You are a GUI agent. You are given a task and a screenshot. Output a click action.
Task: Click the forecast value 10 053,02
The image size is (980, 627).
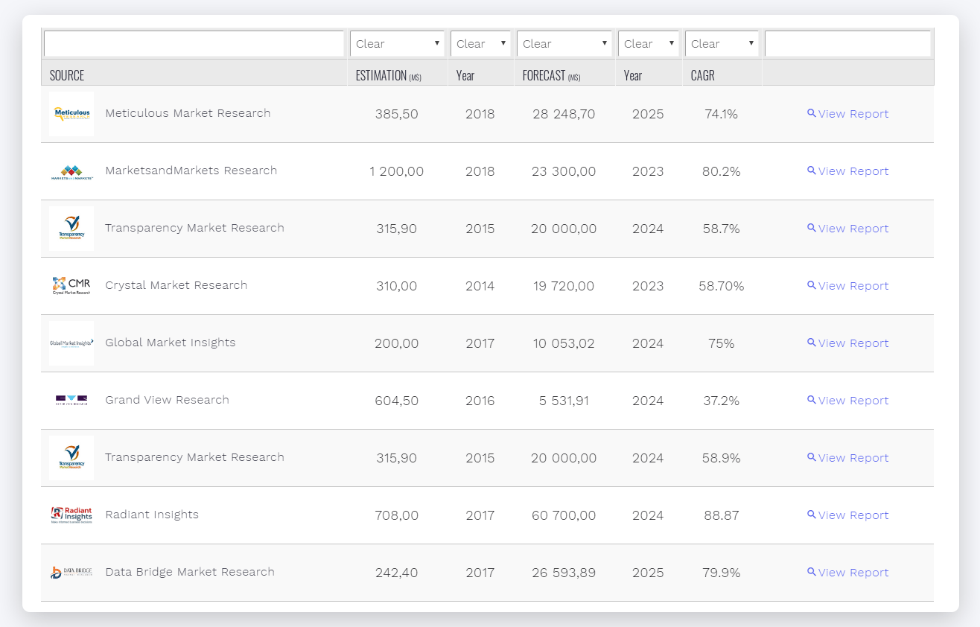point(564,343)
